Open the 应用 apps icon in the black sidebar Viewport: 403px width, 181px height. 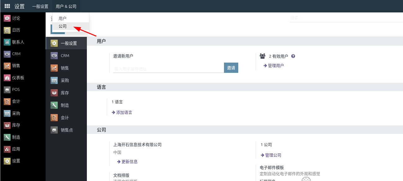7,149
